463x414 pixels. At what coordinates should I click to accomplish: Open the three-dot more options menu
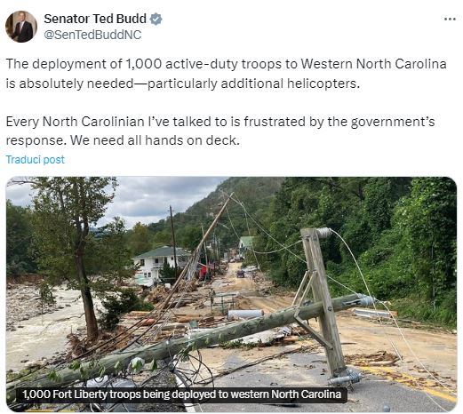coord(450,20)
